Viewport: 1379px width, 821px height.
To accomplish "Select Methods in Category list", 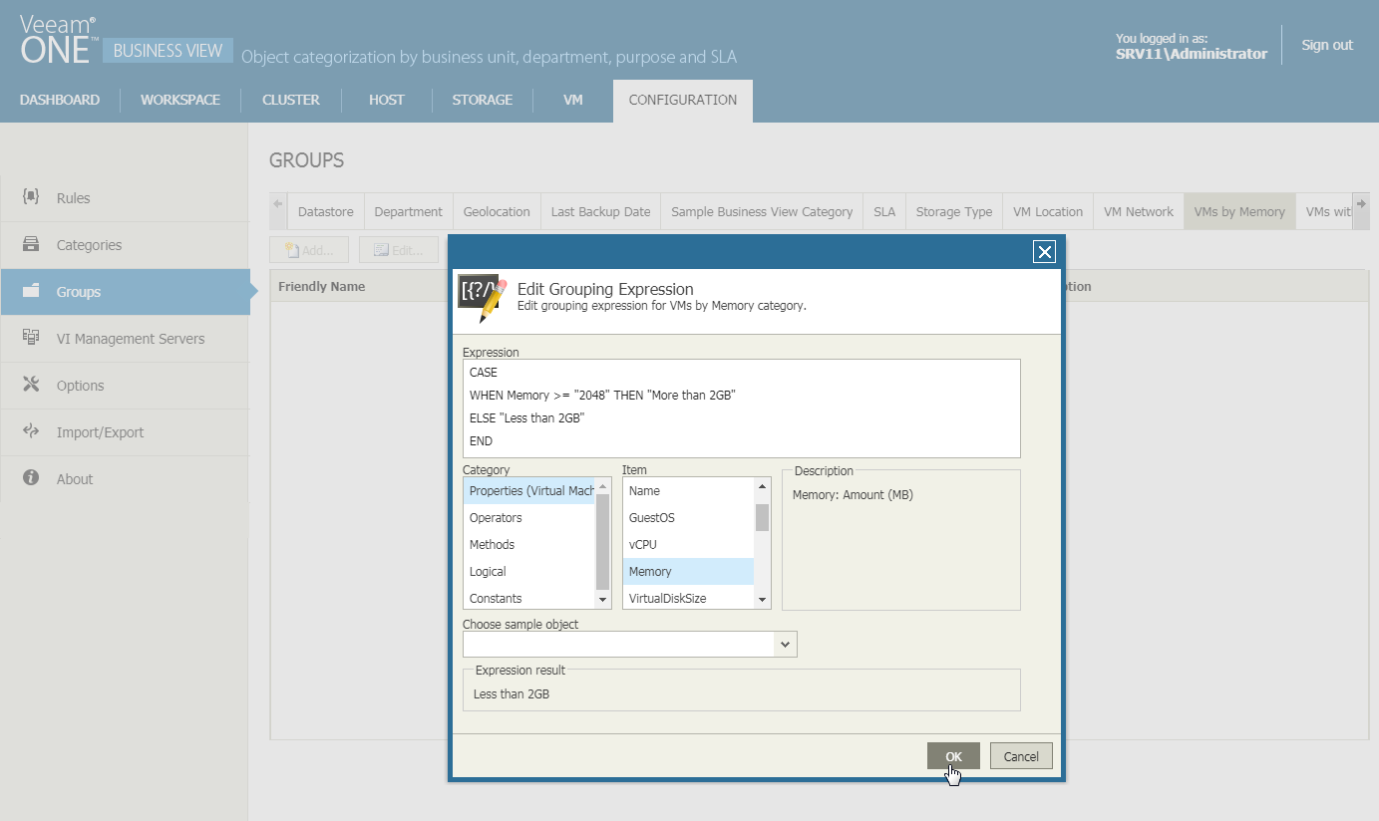I will point(529,544).
